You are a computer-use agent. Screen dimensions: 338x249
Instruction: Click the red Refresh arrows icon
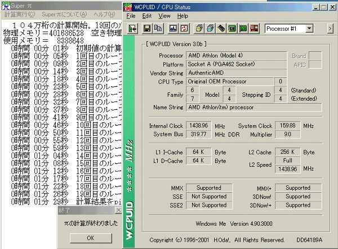point(184,29)
